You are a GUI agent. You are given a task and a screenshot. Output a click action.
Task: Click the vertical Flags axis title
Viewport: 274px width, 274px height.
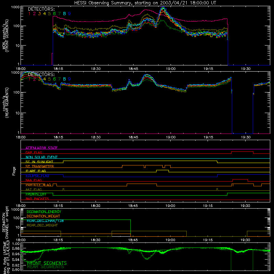tap(14, 171)
